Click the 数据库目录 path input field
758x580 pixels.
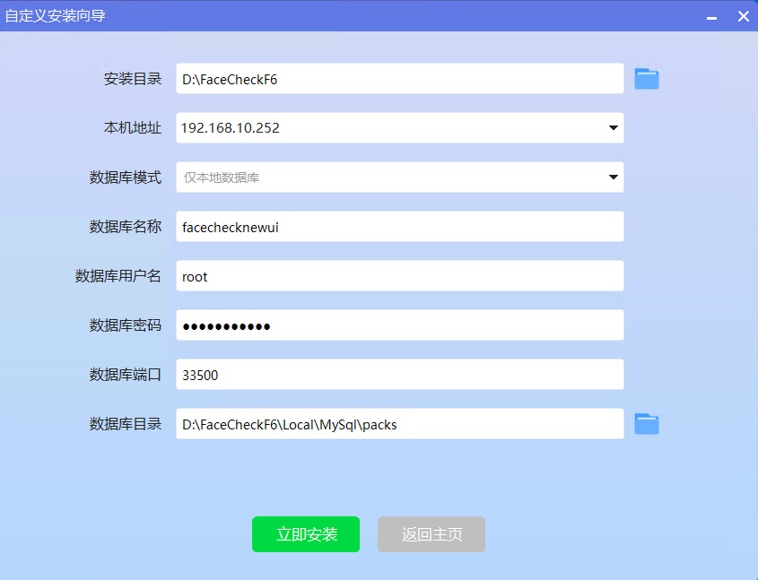click(399, 424)
